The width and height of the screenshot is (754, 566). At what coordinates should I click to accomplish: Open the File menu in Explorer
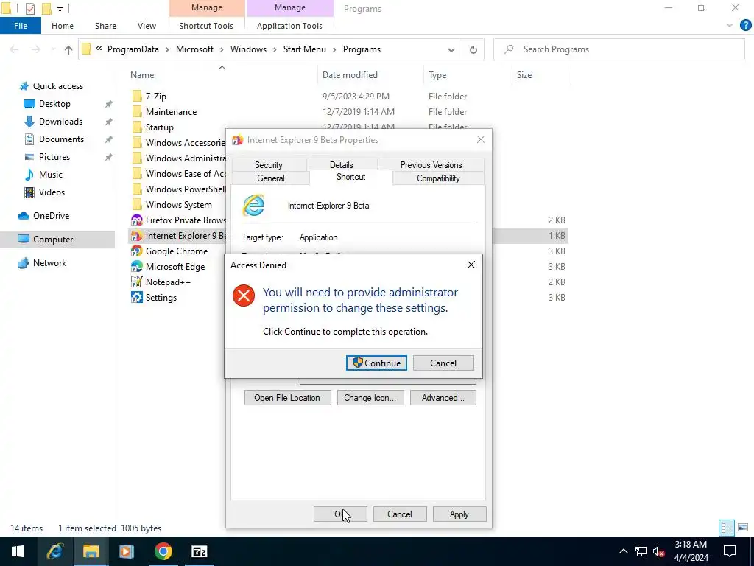point(21,26)
